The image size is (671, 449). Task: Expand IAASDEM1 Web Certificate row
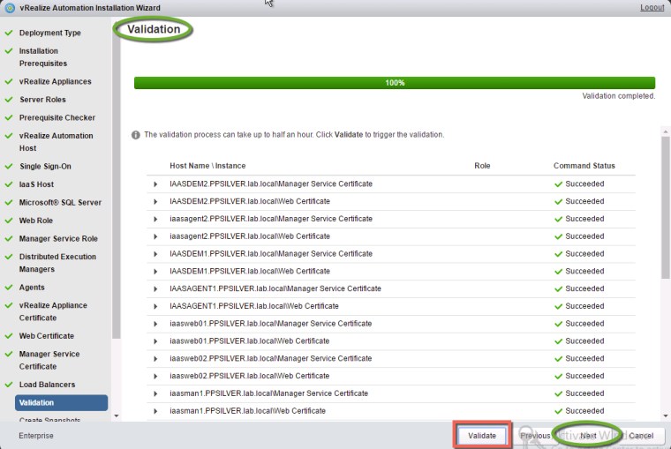(x=155, y=272)
